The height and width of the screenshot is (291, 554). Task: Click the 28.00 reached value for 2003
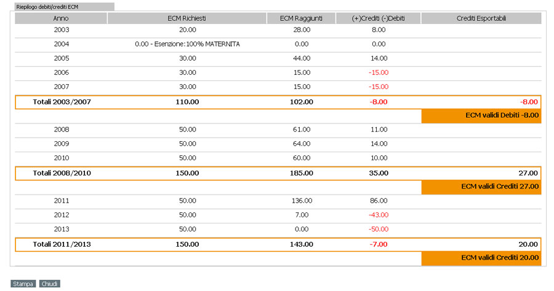coord(302,30)
